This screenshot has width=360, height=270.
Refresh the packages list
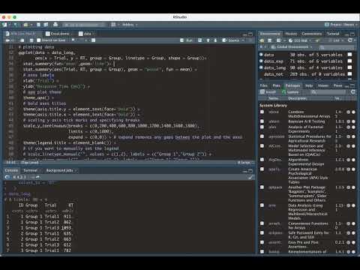pyautogui.click(x=353, y=92)
